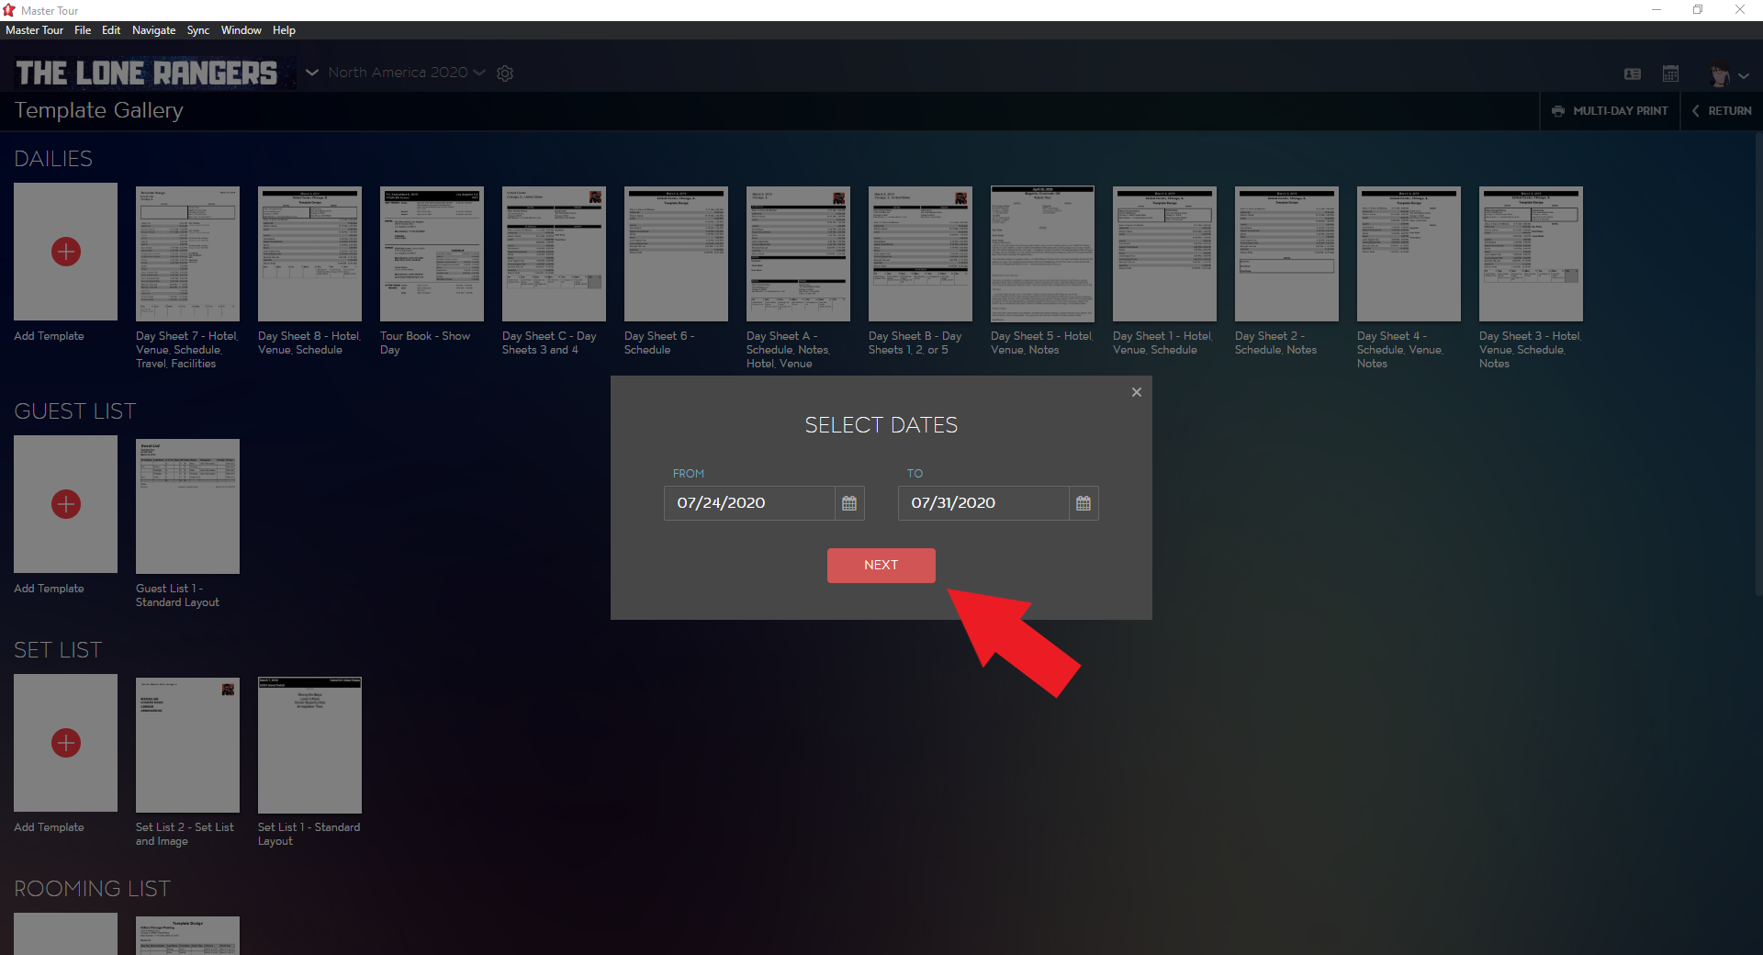Select Day Sheet 3 template thumbnail
Image resolution: width=1763 pixels, height=955 pixels.
(x=1531, y=253)
